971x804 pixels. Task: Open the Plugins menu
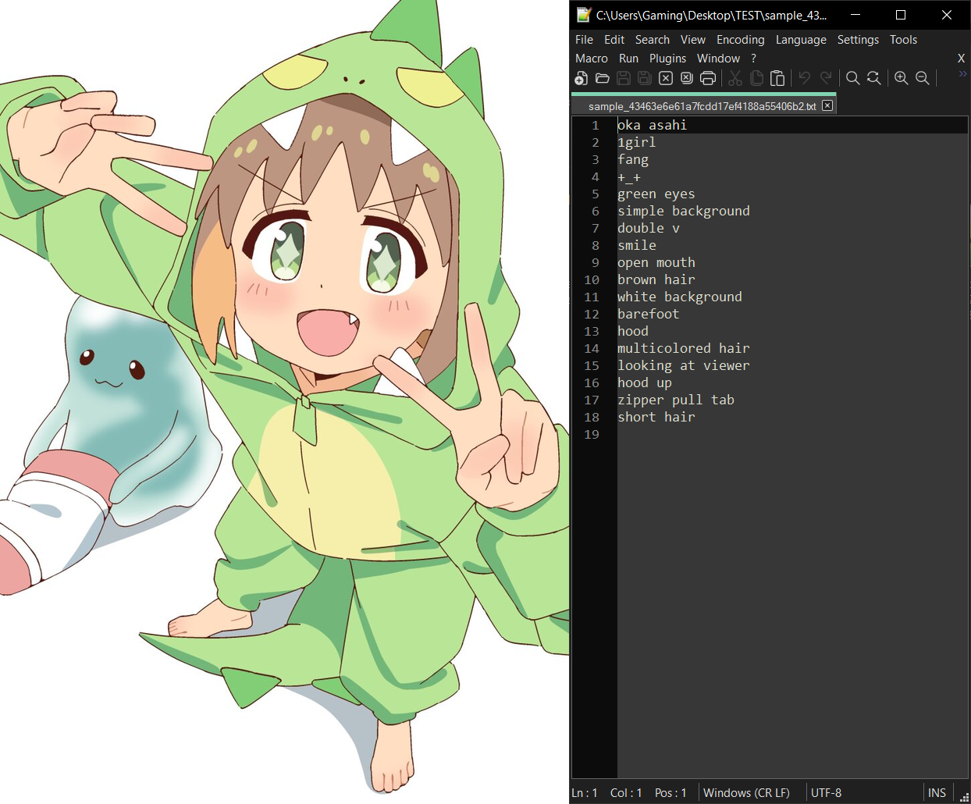point(668,59)
